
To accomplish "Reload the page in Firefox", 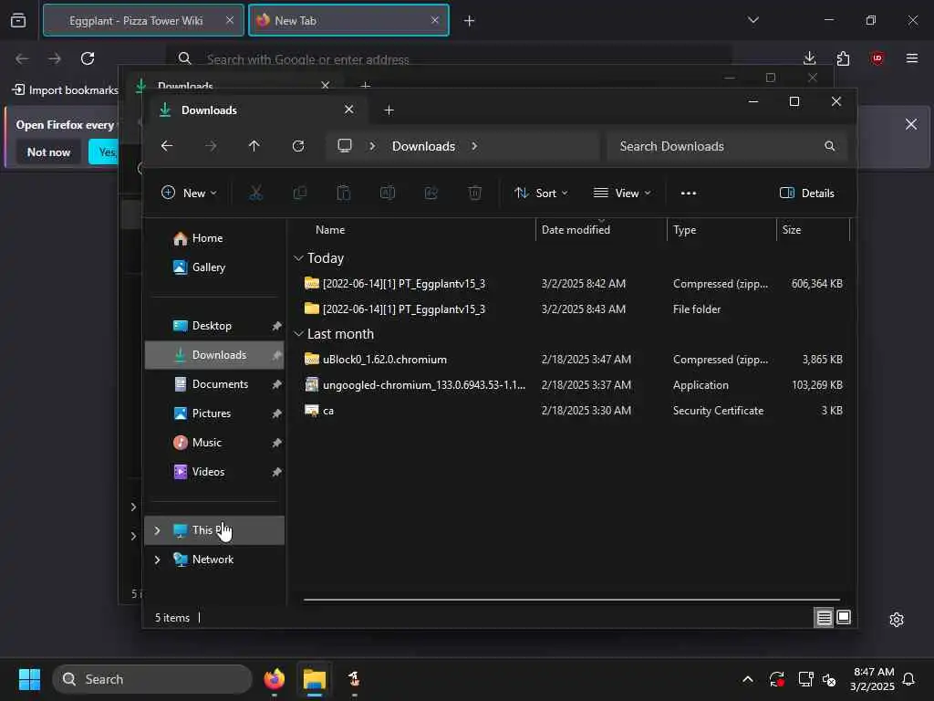I will pyautogui.click(x=88, y=58).
